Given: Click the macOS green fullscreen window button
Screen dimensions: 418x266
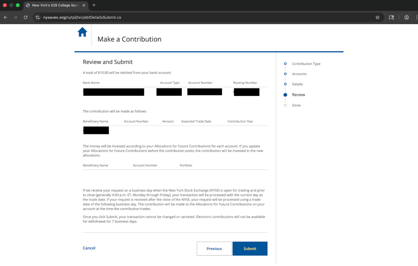Looking at the screenshot, I should point(18,5).
